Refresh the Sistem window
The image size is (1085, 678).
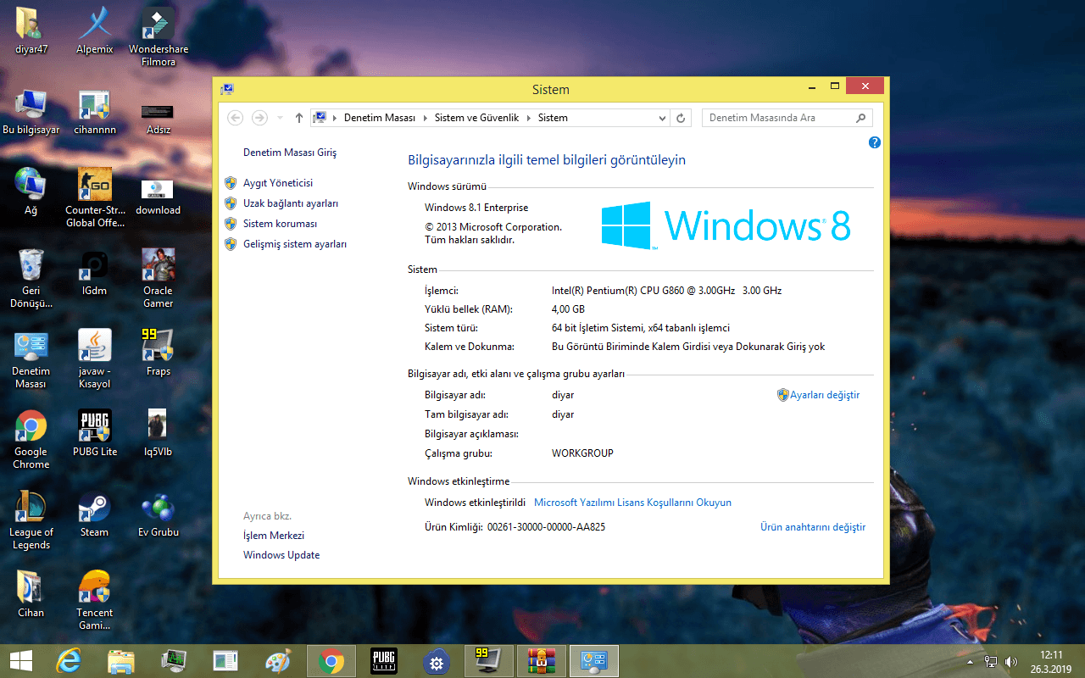[x=681, y=118]
